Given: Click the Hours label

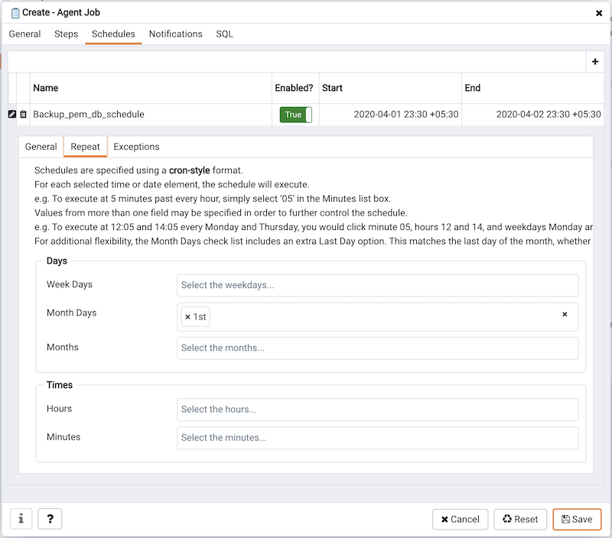Looking at the screenshot, I should coord(60,409).
